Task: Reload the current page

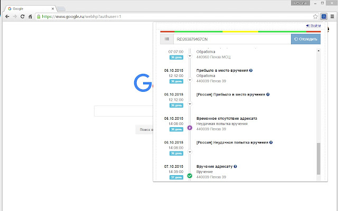Action: click(x=22, y=16)
